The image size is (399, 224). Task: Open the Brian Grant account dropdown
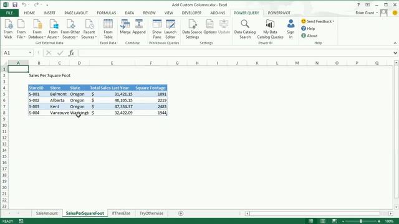point(367,12)
